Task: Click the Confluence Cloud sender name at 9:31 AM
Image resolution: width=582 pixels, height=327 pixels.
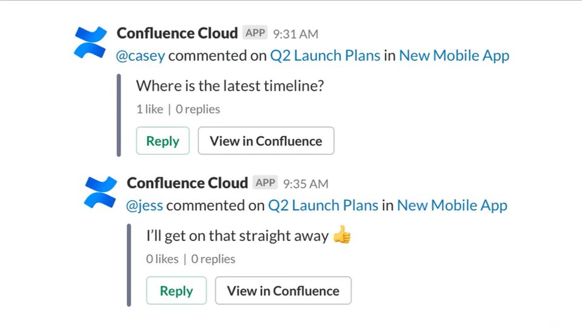Action: click(x=178, y=33)
